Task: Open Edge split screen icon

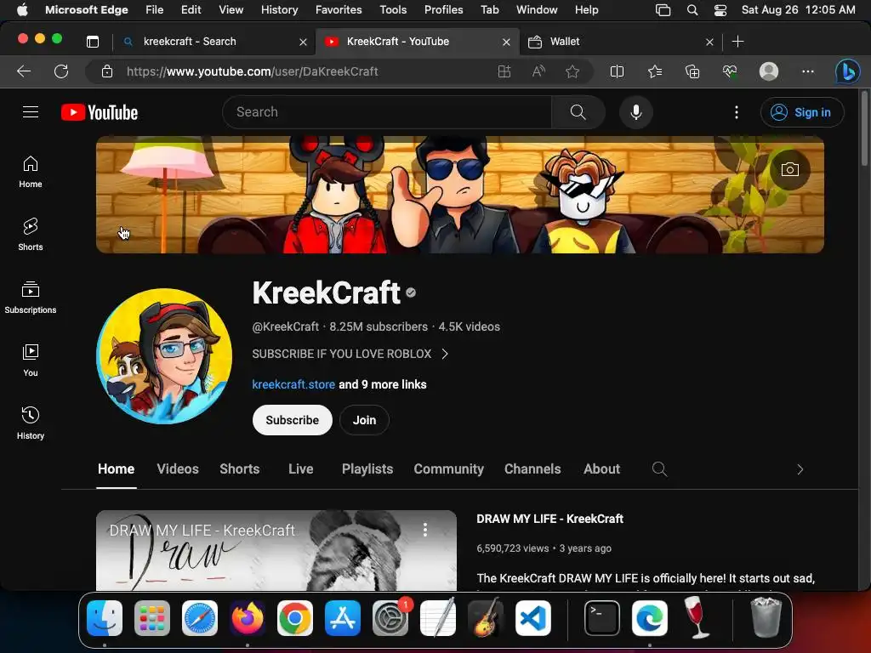Action: click(x=618, y=71)
